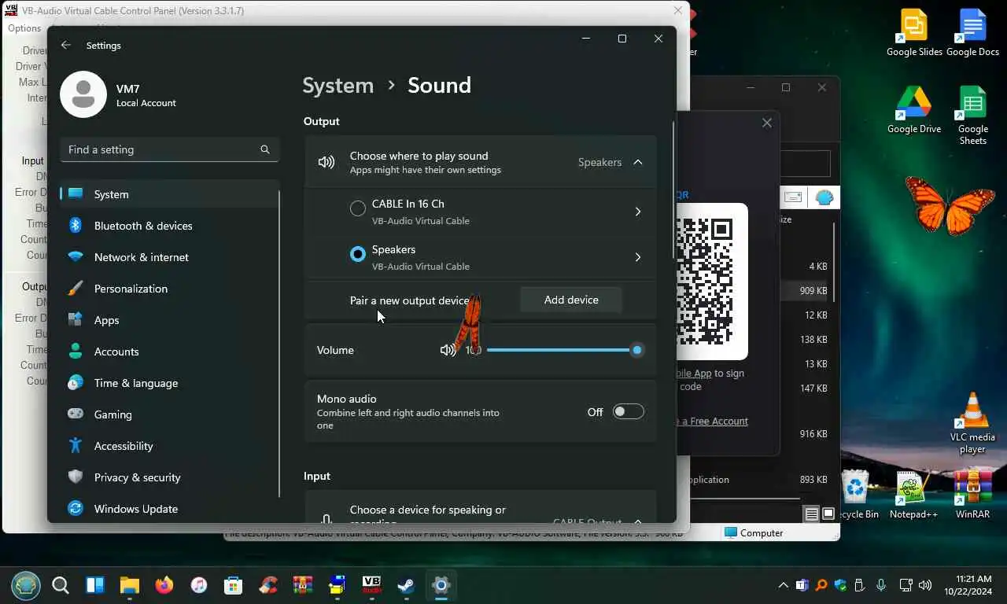
Task: Open Windows Update settings
Action: pos(169,509)
